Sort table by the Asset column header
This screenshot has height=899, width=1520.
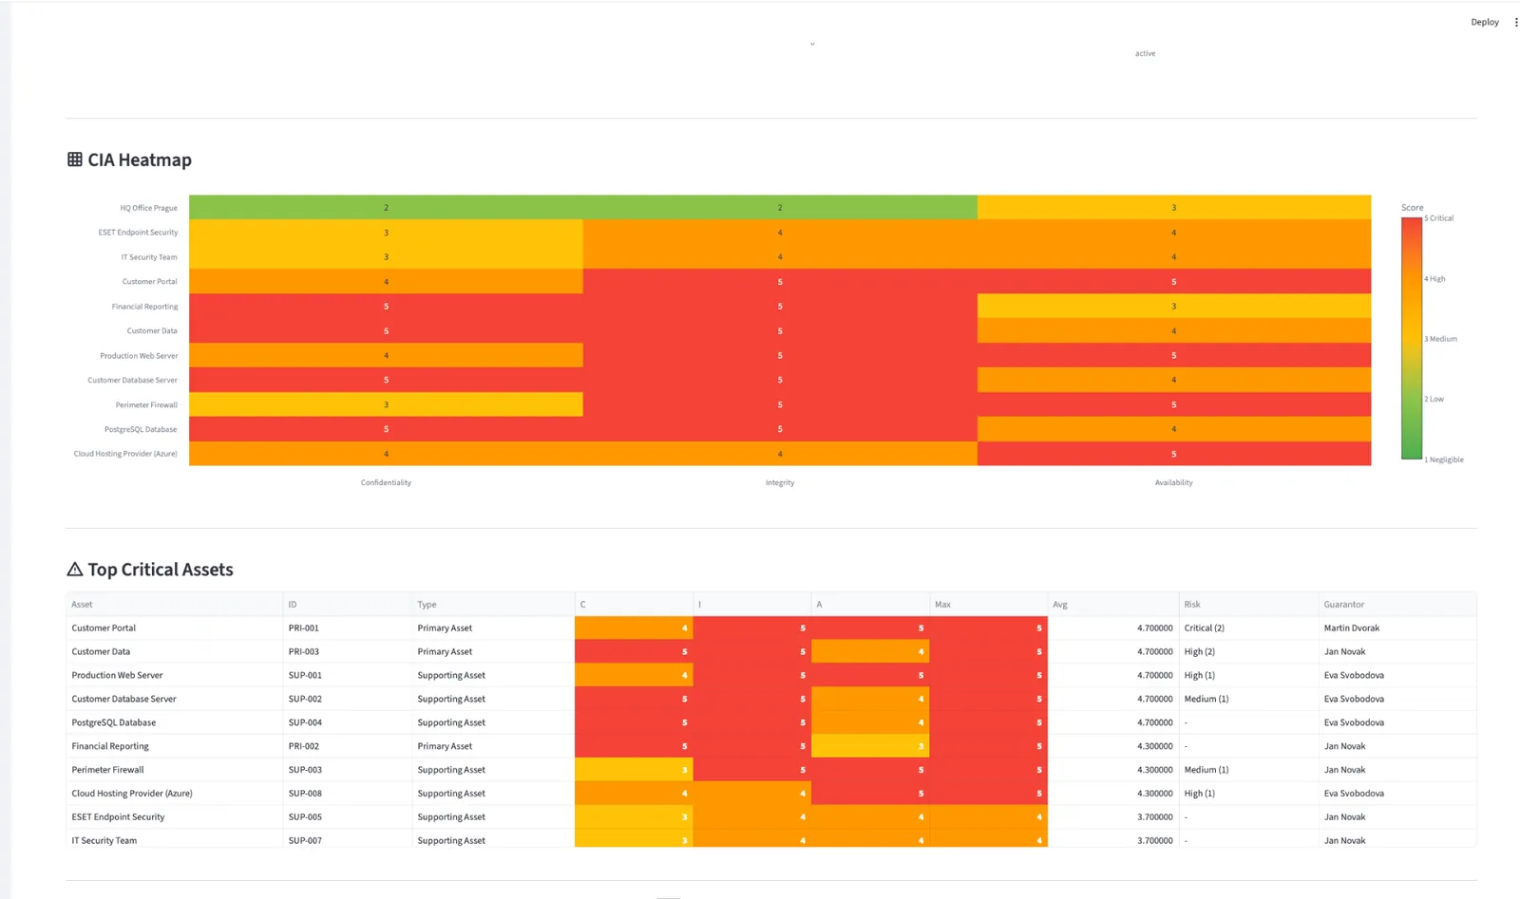click(x=175, y=604)
